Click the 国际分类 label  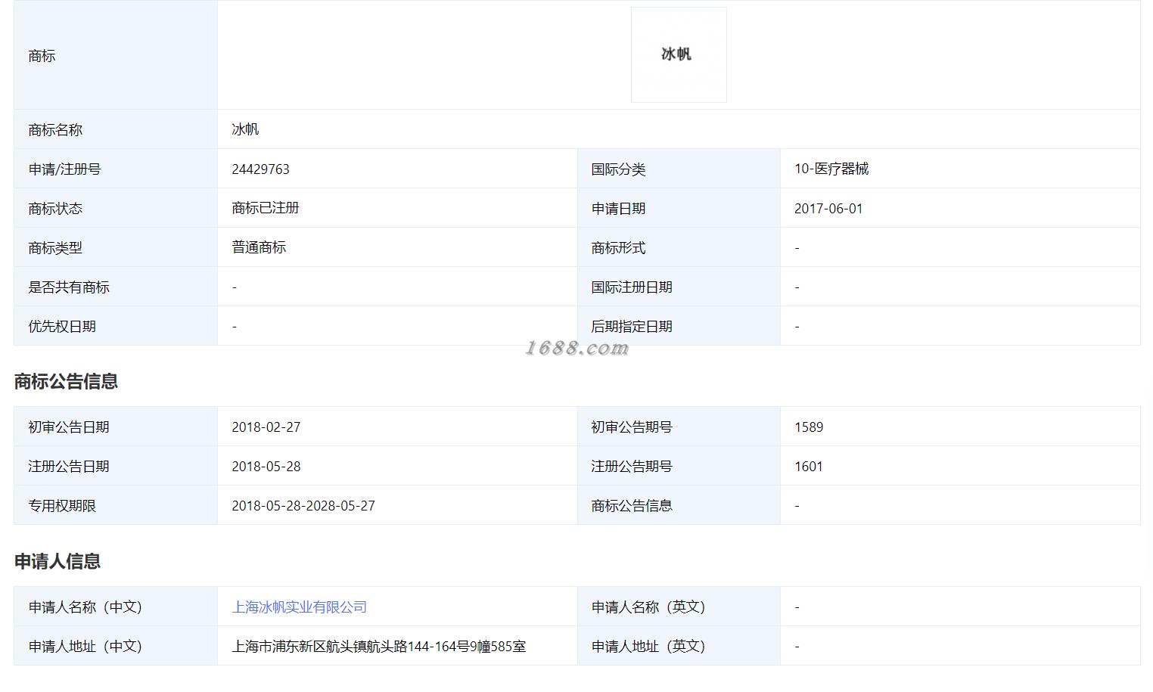[618, 169]
